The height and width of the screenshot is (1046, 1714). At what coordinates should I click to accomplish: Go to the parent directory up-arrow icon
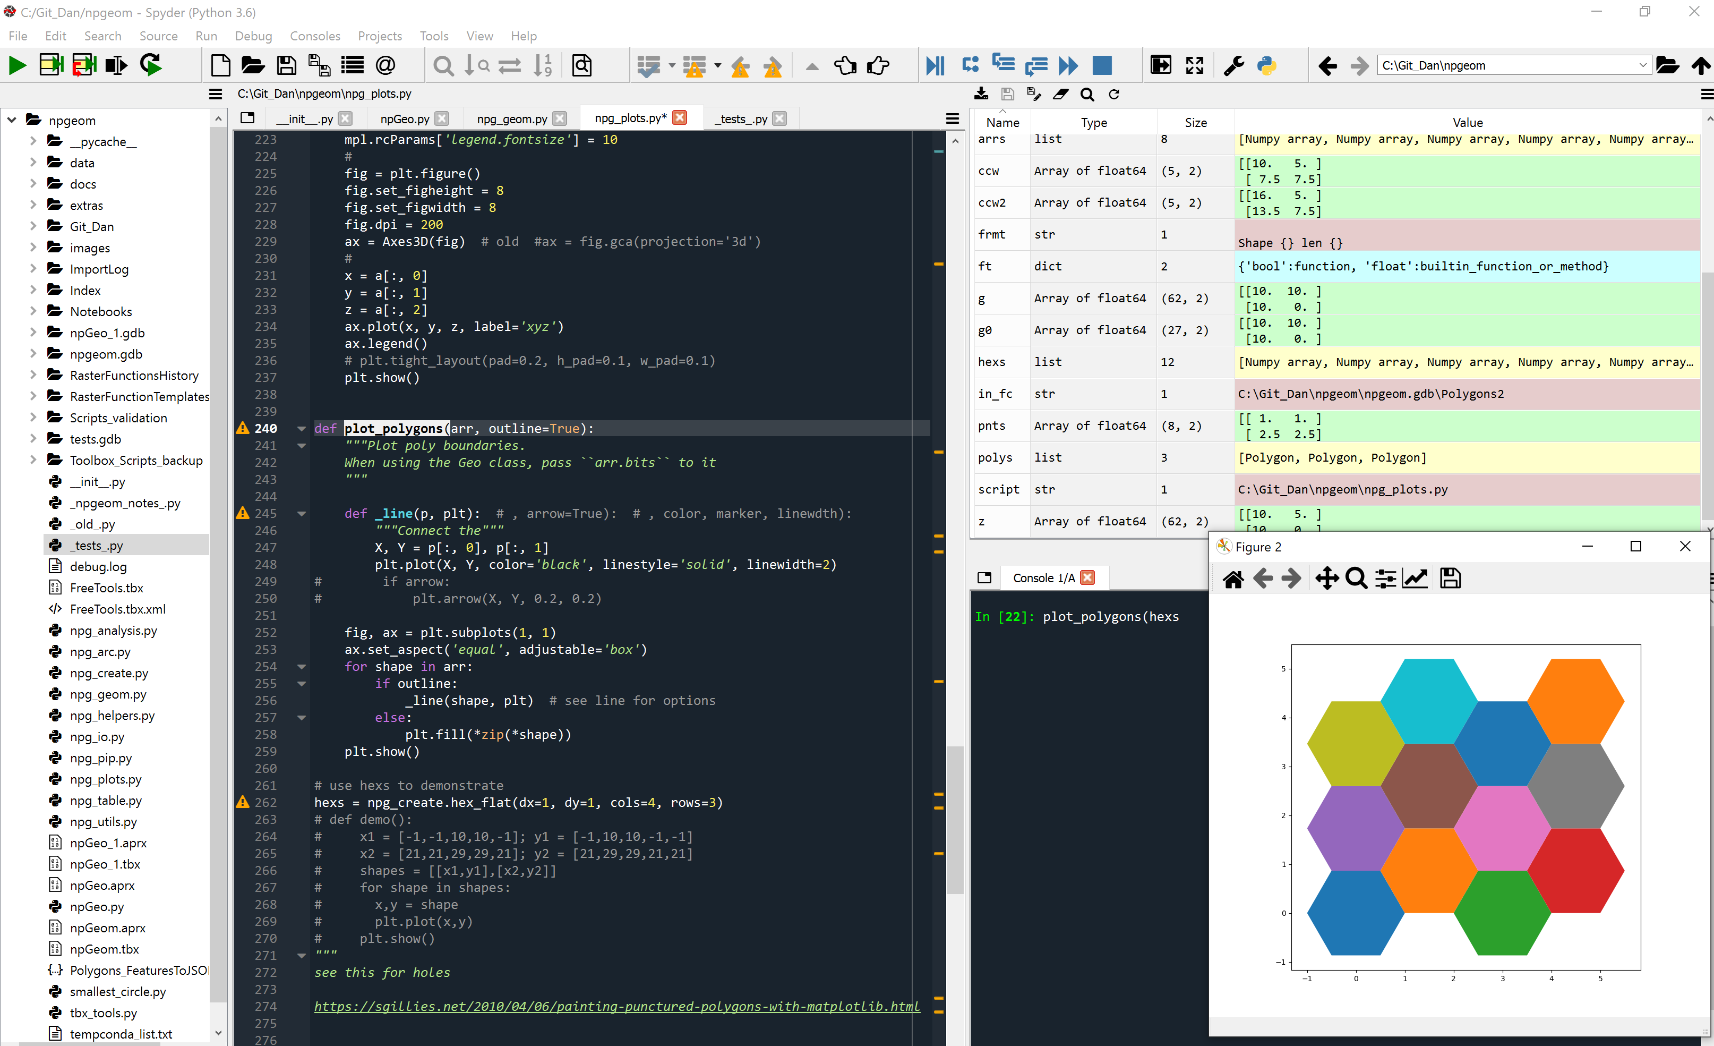(1701, 65)
